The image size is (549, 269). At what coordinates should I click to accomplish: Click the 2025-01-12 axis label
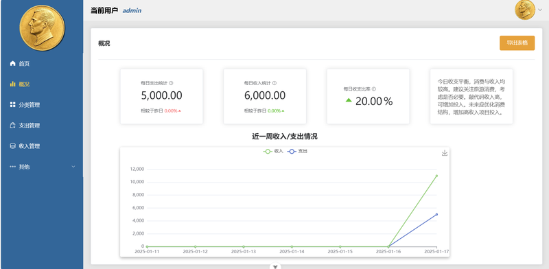195,251
